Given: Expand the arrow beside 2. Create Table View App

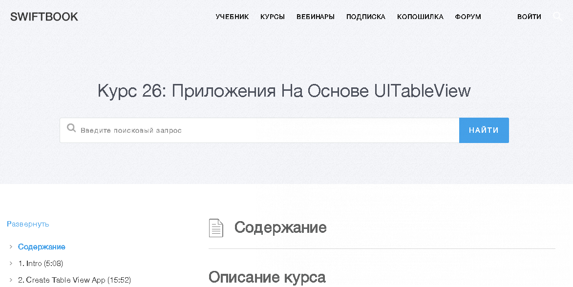Looking at the screenshot, I should coord(11,280).
